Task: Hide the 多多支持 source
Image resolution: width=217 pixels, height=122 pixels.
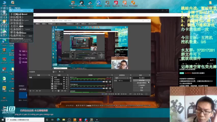Action: (64, 82)
